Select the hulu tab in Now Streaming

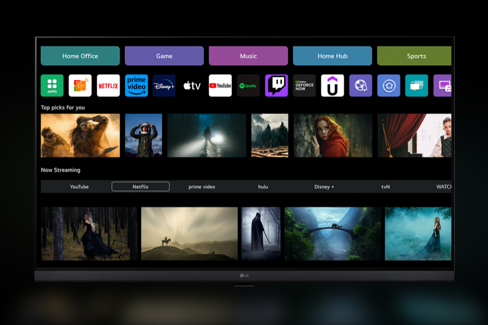263,187
